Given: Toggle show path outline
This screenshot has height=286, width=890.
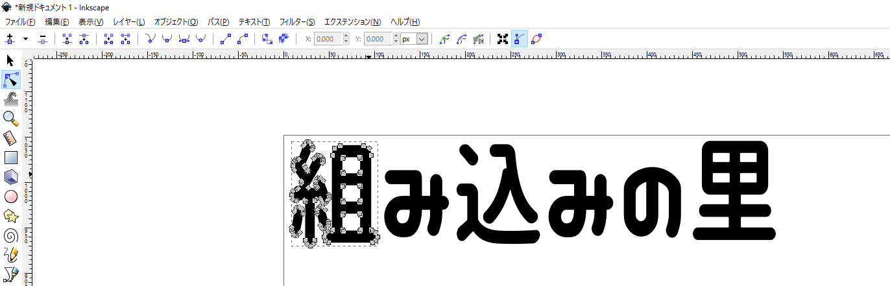Looking at the screenshot, I should pos(536,39).
